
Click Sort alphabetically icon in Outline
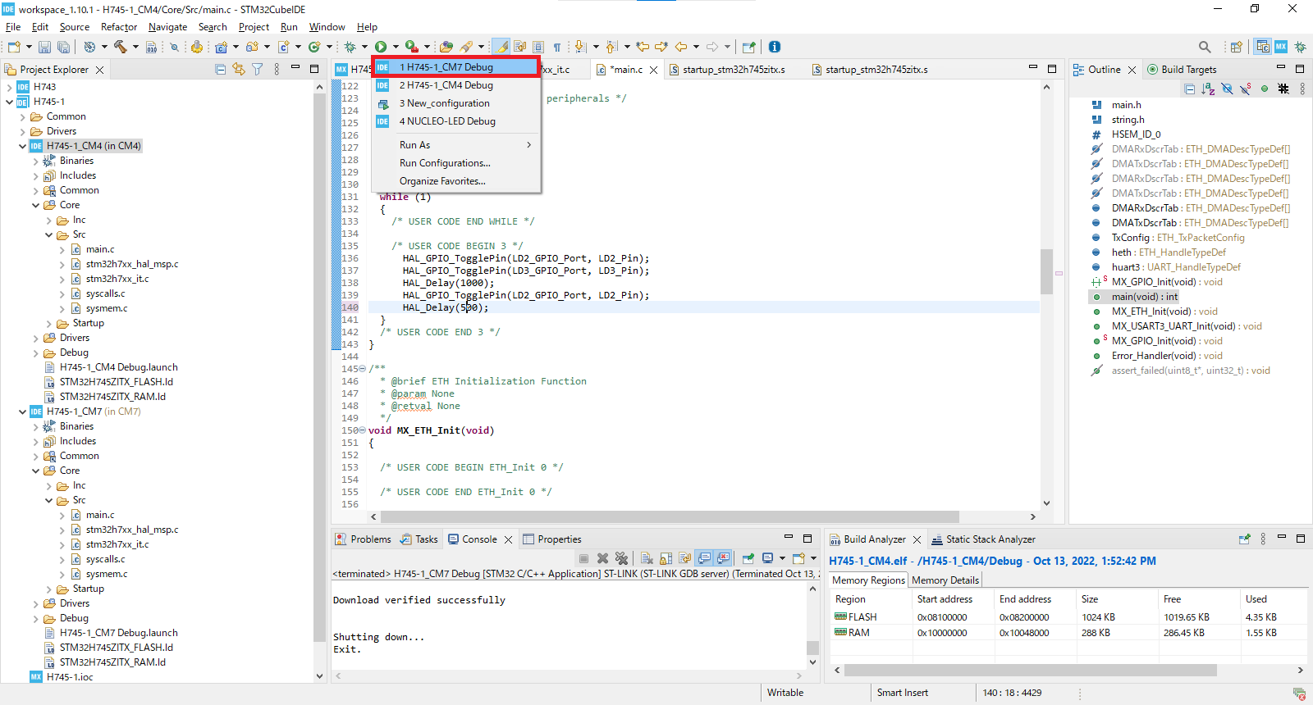click(1208, 89)
